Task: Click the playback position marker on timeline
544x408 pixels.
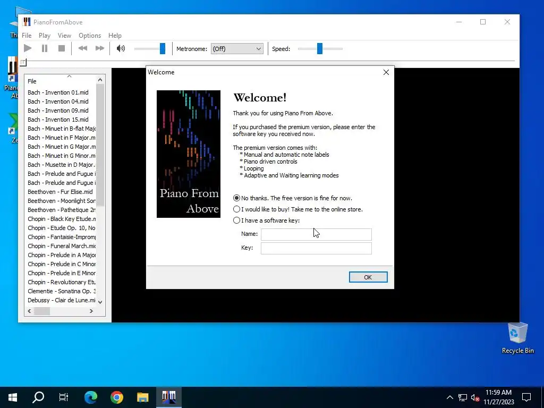Action: pyautogui.click(x=23, y=63)
